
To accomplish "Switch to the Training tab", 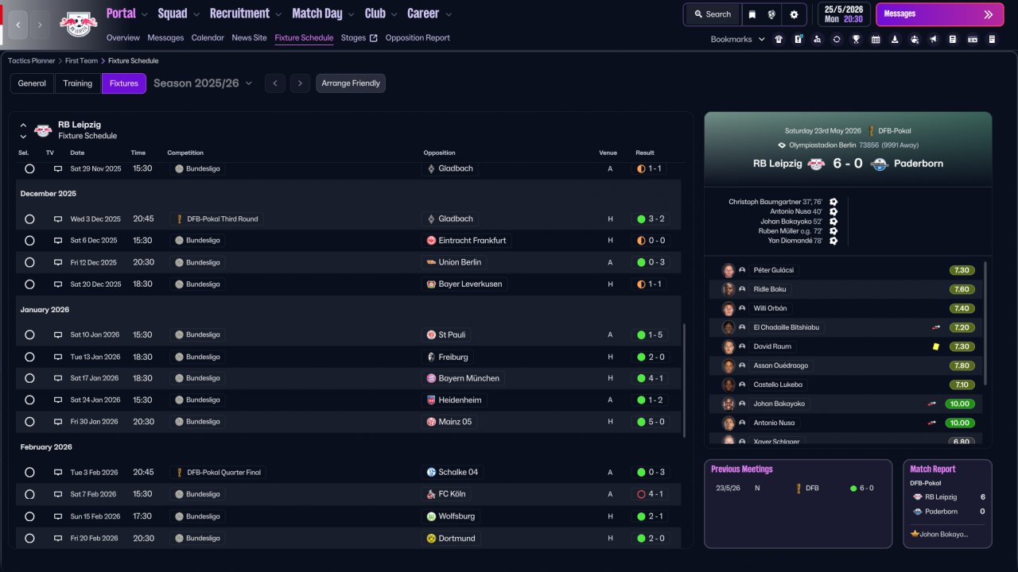I will point(78,83).
